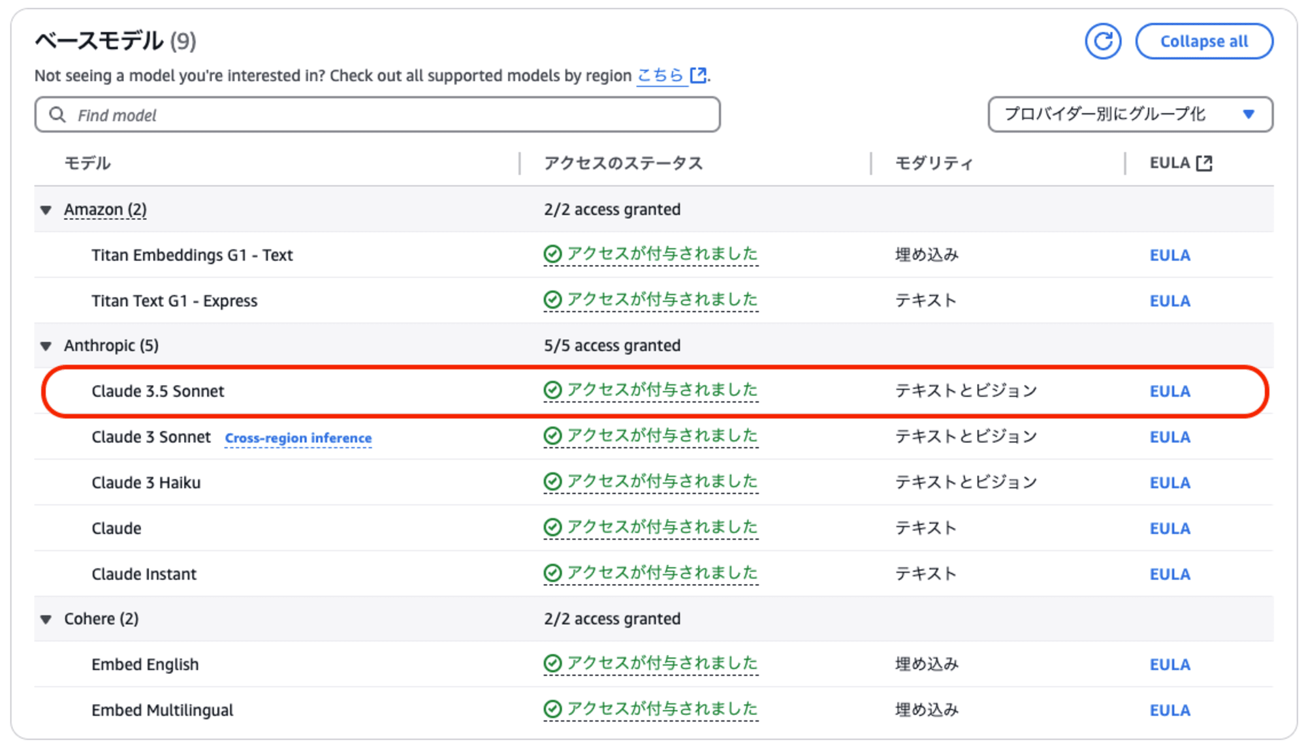Image resolution: width=1306 pixels, height=749 pixels.
Task: Click Cohere's 2/2 access granted summary
Action: (612, 619)
